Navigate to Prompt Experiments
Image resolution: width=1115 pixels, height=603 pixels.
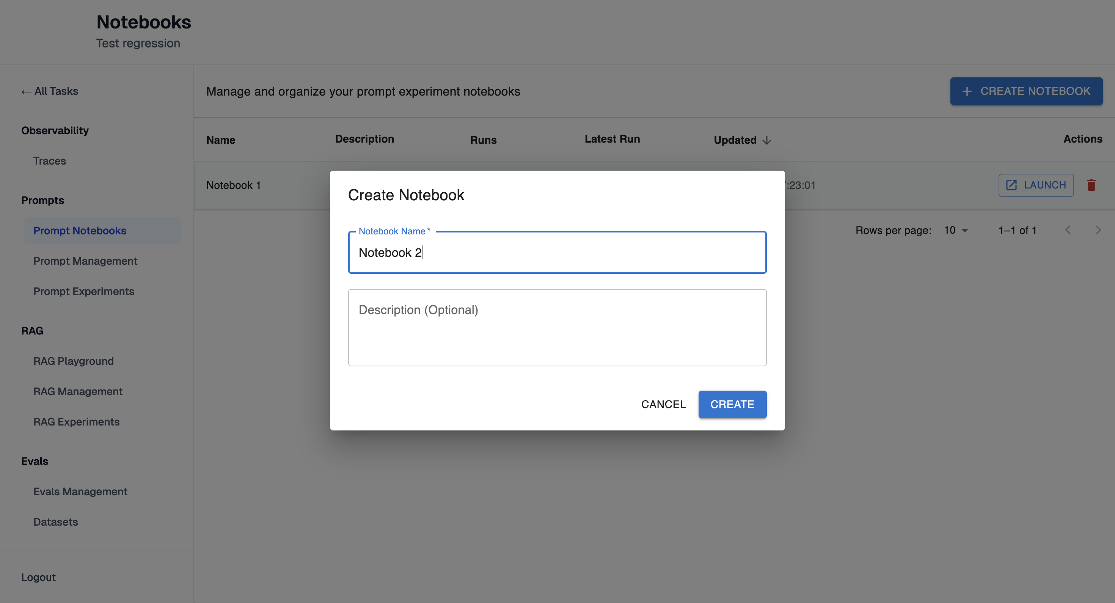click(84, 291)
